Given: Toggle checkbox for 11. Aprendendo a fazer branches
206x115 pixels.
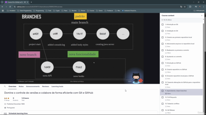Looking at the screenshot, I should pos(163,91).
